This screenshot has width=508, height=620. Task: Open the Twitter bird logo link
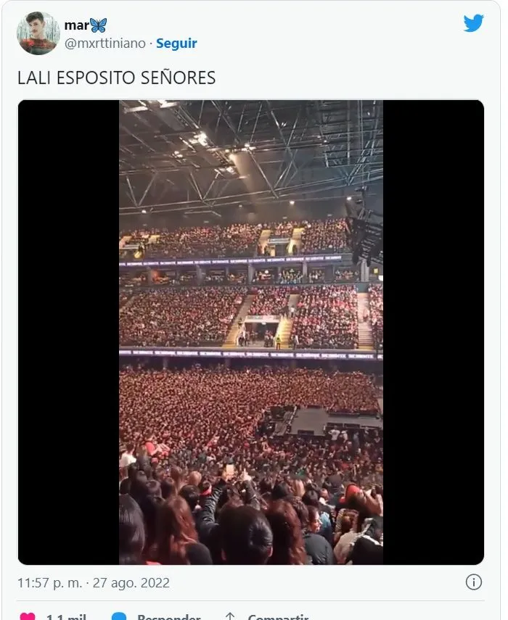point(474,23)
